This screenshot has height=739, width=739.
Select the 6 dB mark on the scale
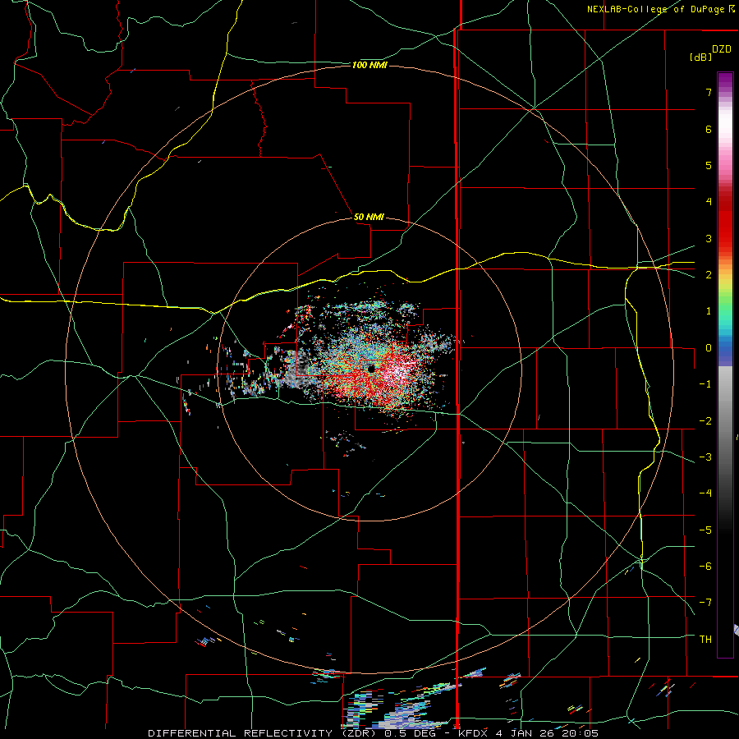click(x=709, y=129)
